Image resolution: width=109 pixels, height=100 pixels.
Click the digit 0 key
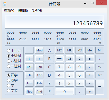pyautogui.click(x=64, y=92)
